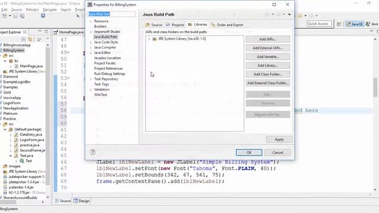This screenshot has width=379, height=213.
Task: Open the Navigate menu in Eclipse
Action: pyautogui.click(x=50, y=9)
